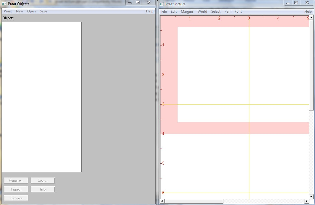Viewport: 315px width, 205px height.
Task: Click the Praat Picture title bar icon
Action: point(162,4)
